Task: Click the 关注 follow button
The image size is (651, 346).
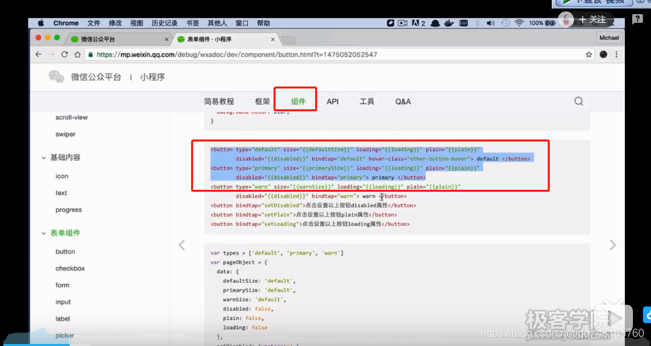Action: pos(593,19)
